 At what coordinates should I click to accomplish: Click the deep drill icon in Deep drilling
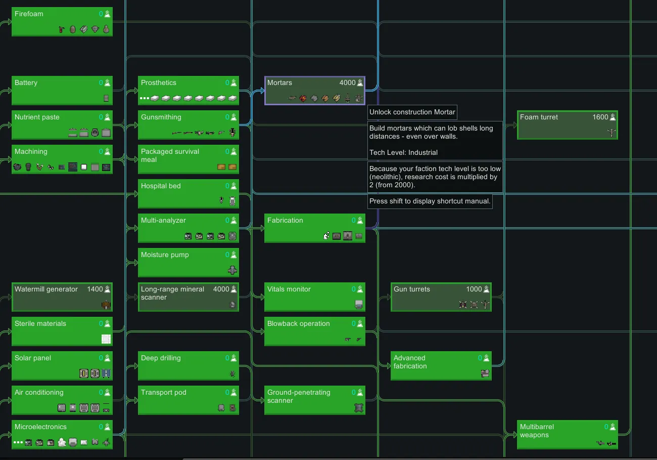(232, 373)
